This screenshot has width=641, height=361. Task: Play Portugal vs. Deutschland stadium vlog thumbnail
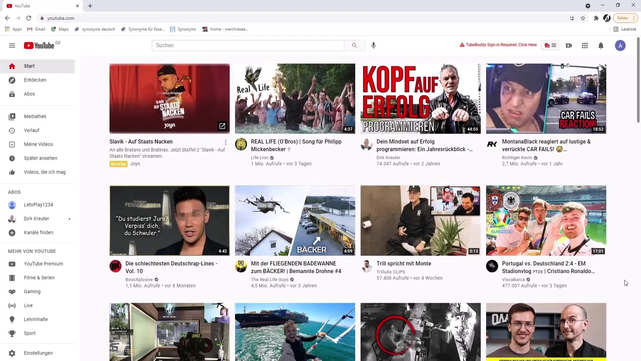546,221
